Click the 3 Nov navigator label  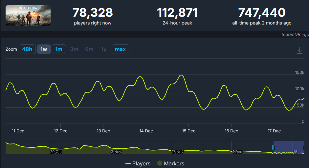[116, 152]
